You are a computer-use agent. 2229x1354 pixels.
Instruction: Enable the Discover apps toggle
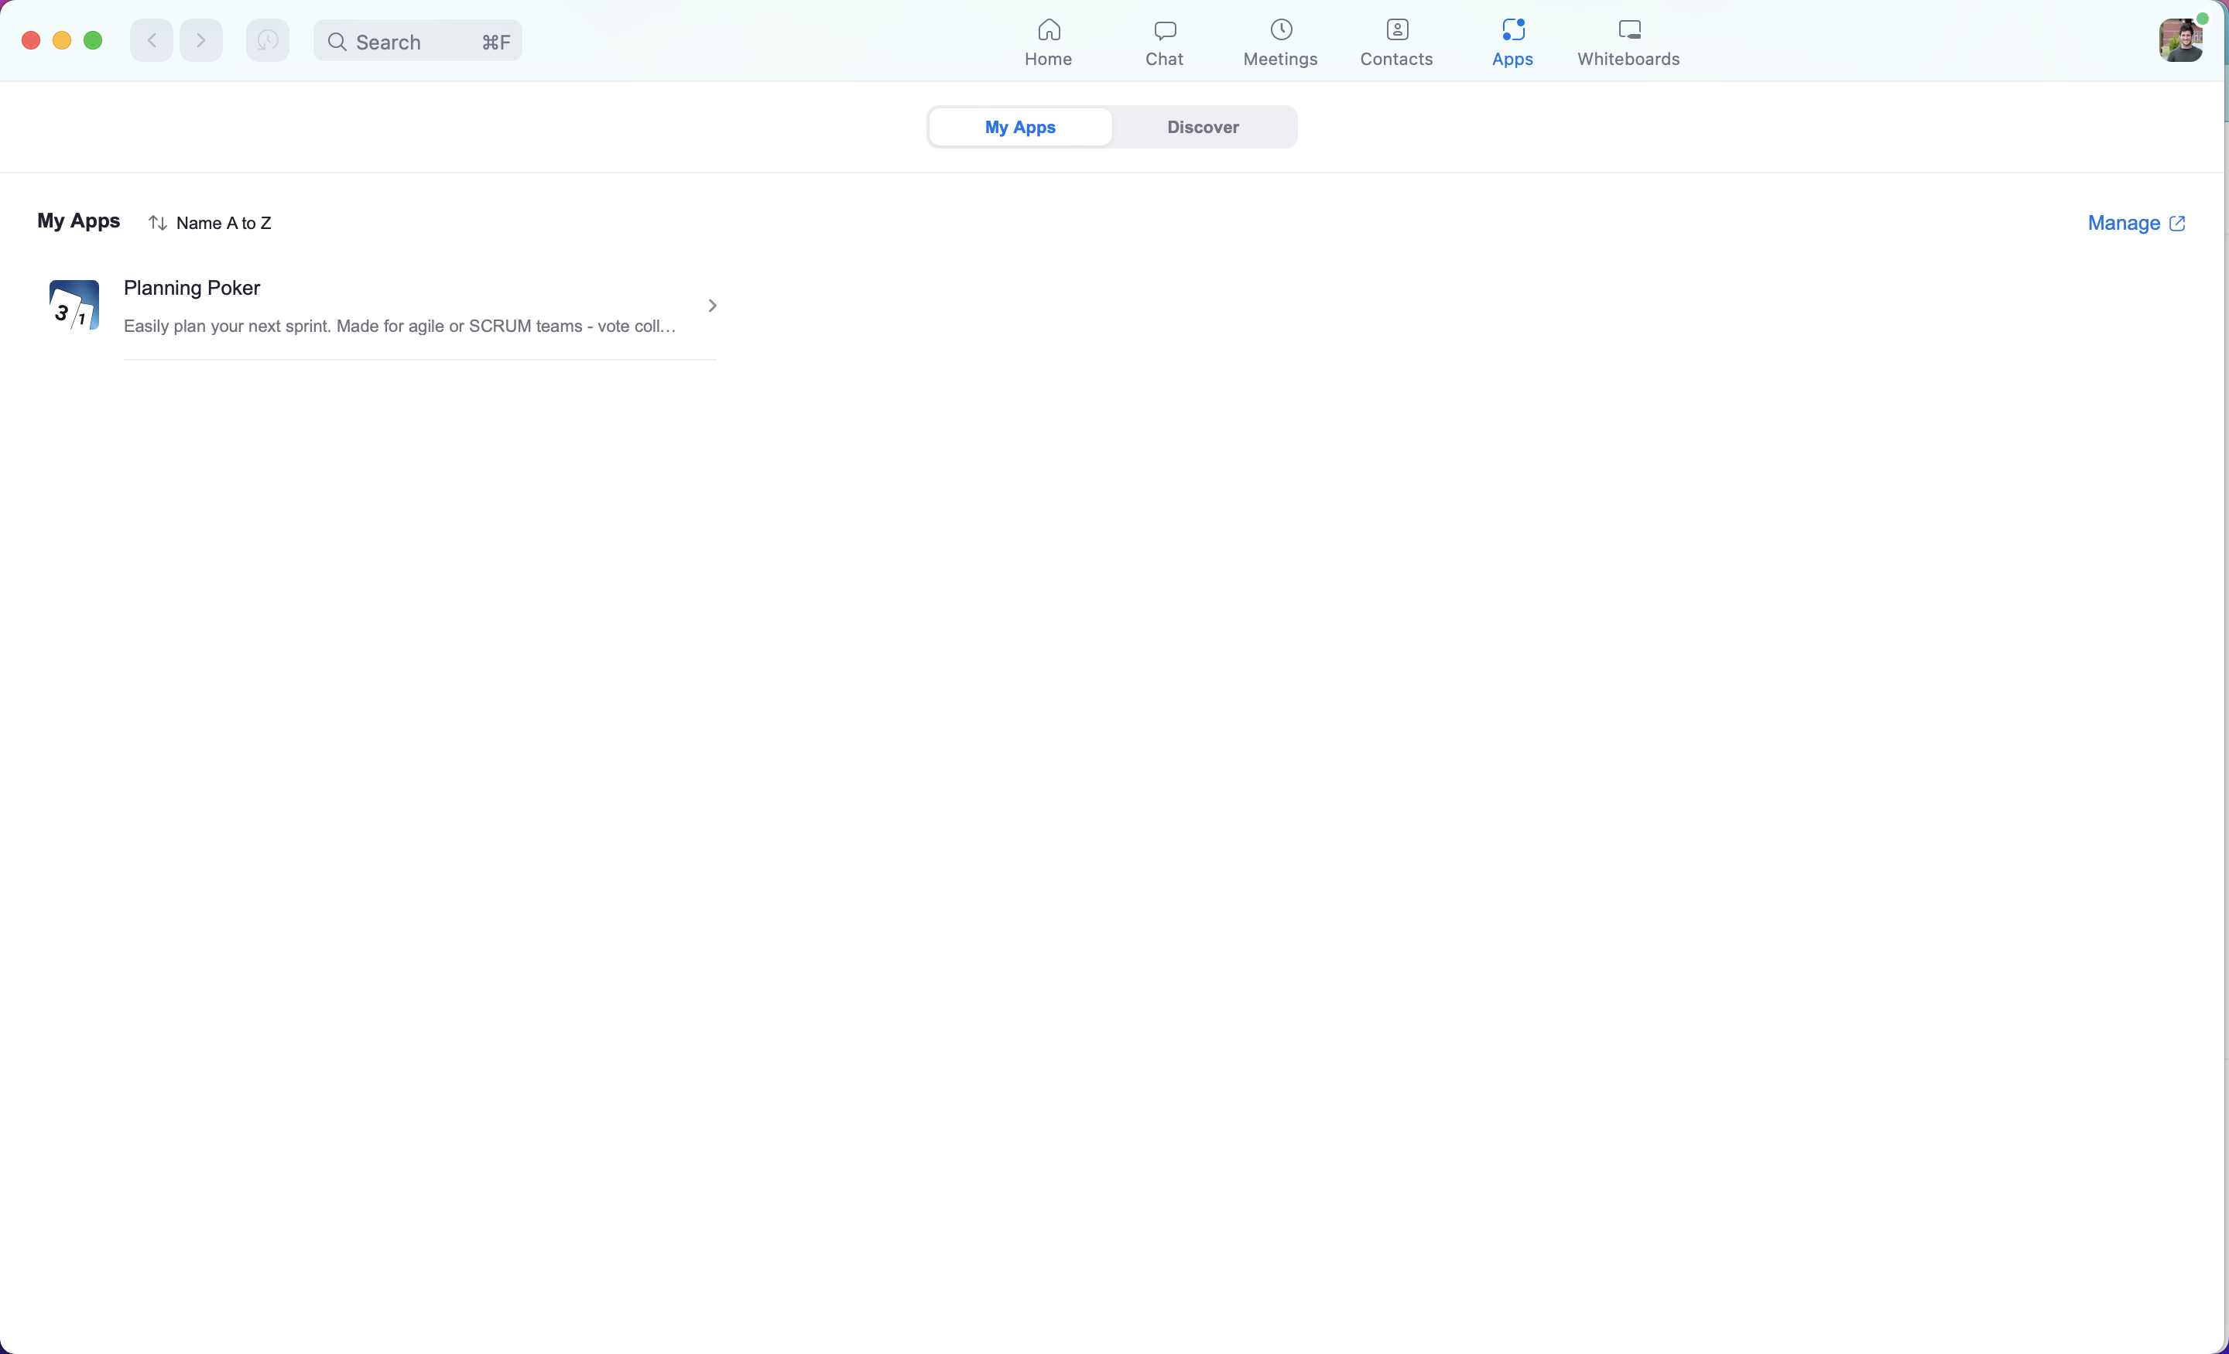pos(1204,125)
